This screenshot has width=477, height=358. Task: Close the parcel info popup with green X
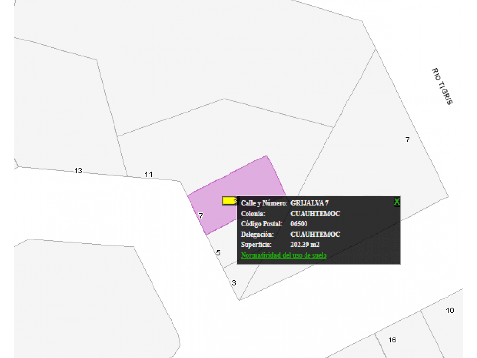click(x=397, y=201)
